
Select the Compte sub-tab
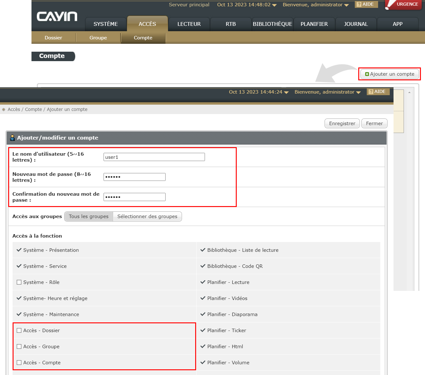point(143,38)
